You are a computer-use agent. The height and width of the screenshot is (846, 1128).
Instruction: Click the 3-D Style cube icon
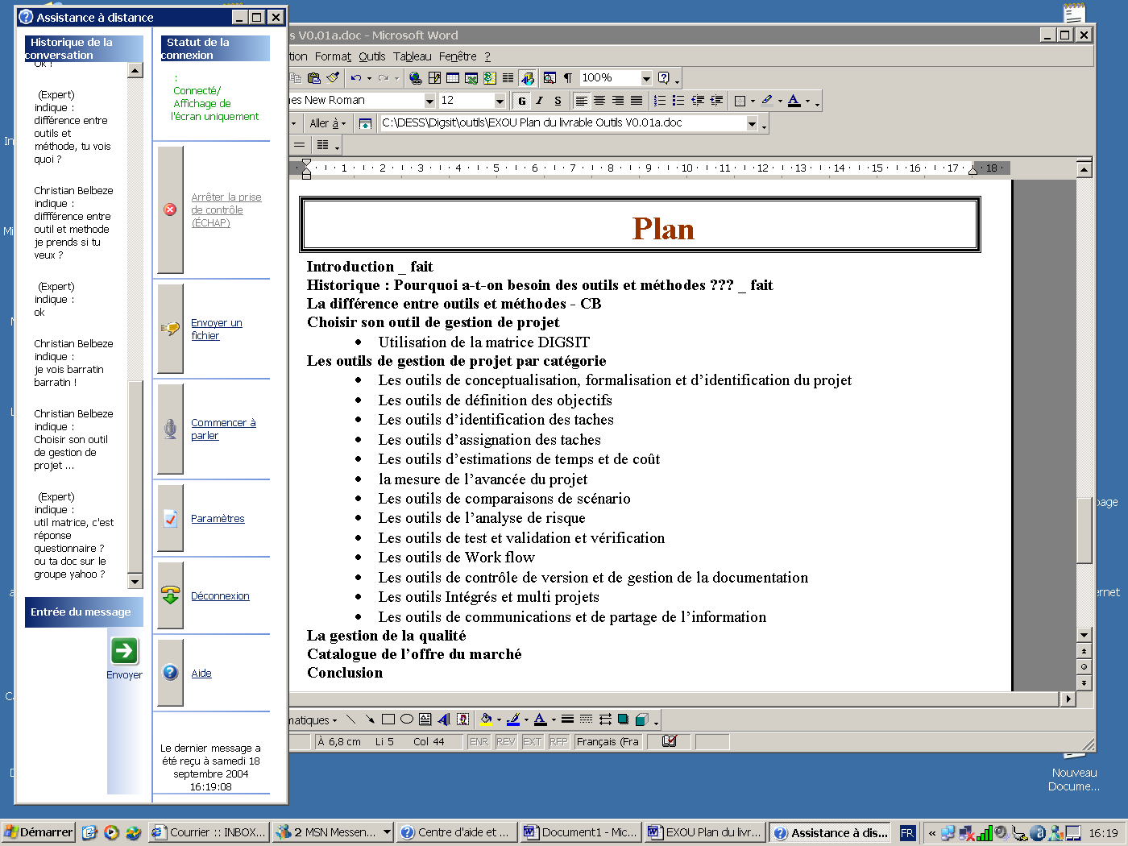[x=641, y=720]
